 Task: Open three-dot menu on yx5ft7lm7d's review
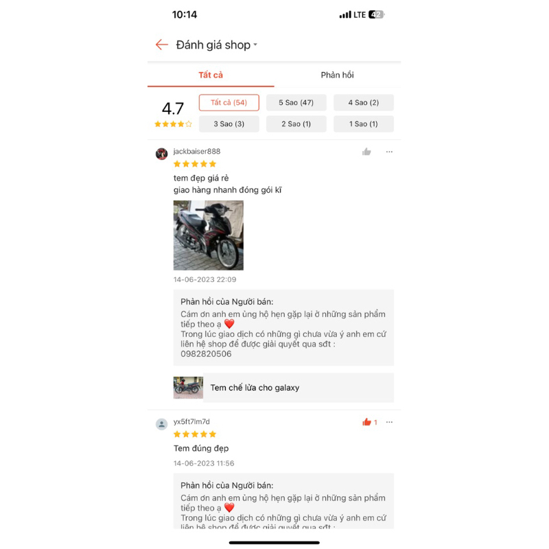click(x=389, y=422)
